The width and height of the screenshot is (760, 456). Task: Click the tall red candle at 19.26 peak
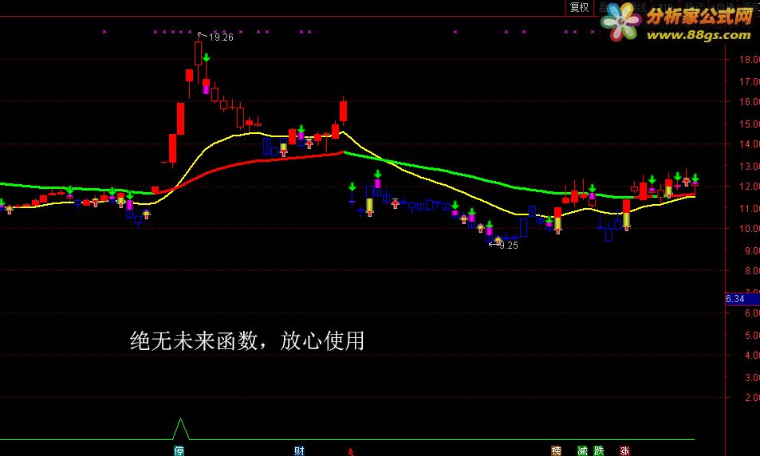coord(199,53)
